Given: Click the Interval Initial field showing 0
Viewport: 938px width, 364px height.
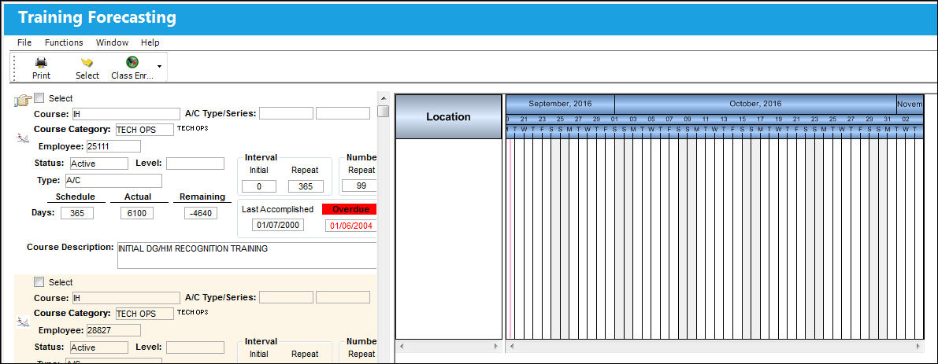Looking at the screenshot, I should coord(259,186).
